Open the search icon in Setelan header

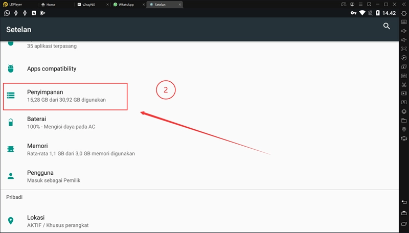(387, 26)
